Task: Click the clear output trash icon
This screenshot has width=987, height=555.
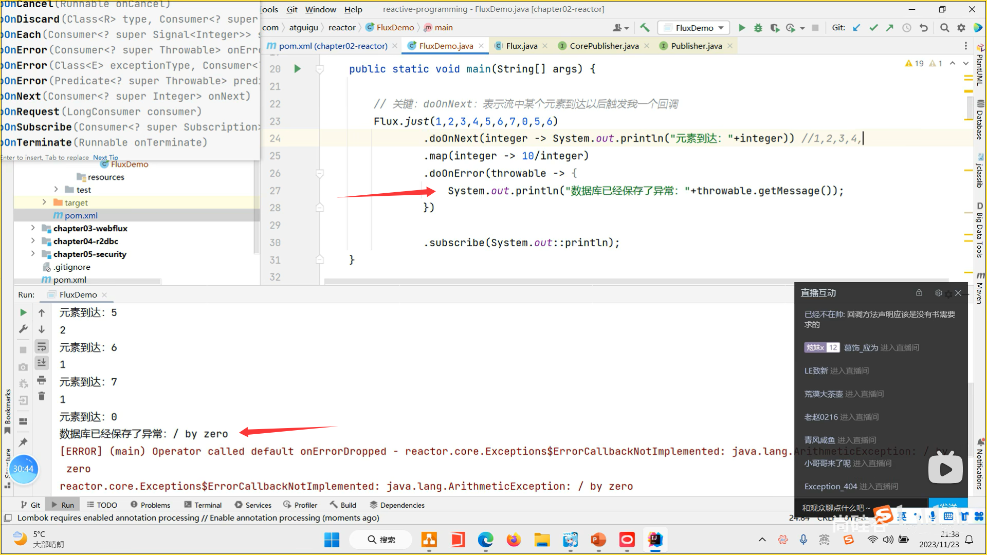Action: point(42,396)
